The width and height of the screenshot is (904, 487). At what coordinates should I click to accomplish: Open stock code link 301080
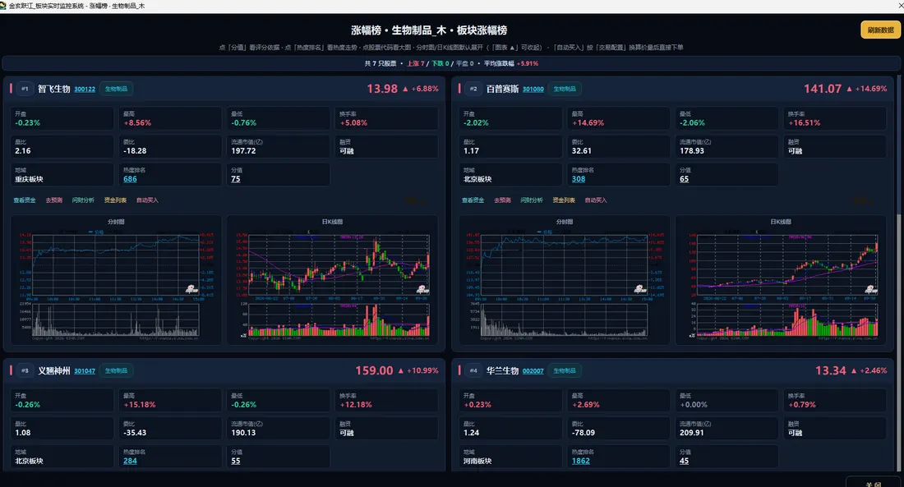tap(533, 90)
